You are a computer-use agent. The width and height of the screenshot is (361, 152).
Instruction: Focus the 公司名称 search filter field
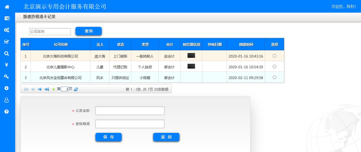(50, 31)
